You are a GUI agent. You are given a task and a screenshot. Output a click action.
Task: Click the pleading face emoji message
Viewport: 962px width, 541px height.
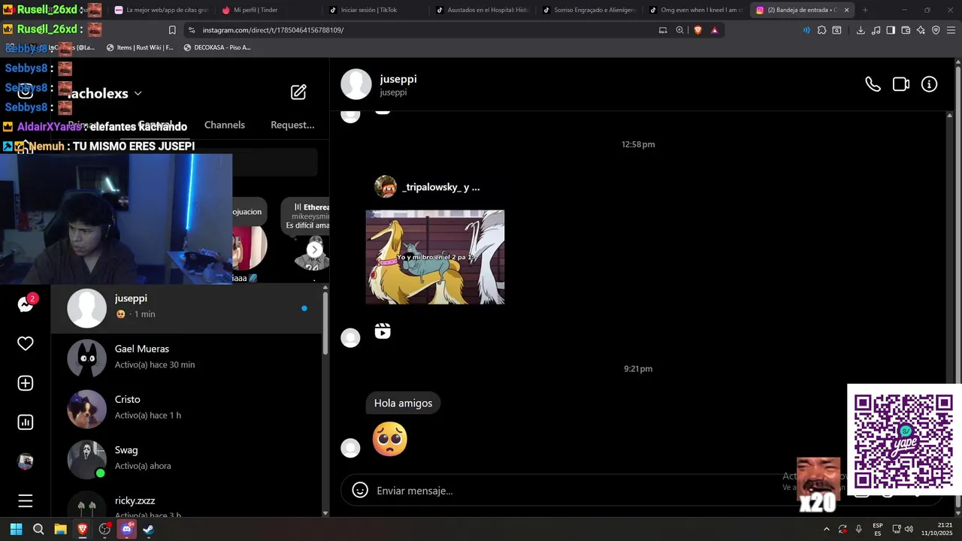(x=390, y=440)
